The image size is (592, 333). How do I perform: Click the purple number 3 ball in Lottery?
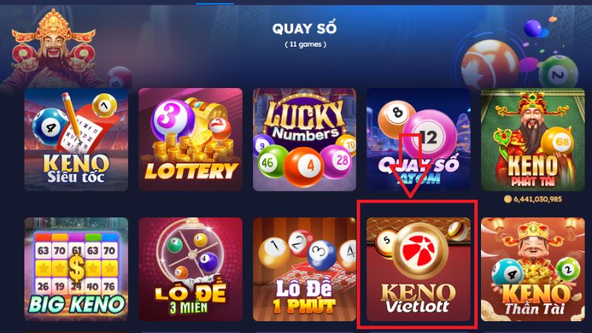(x=172, y=118)
